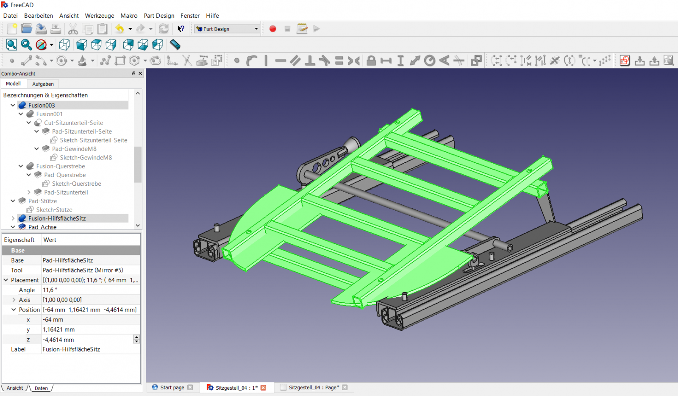Apply the horizontal distance constraint
The image size is (678, 396).
pyautogui.click(x=386, y=61)
